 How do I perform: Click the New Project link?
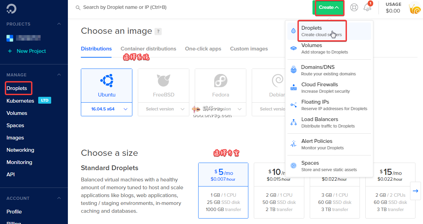point(31,51)
